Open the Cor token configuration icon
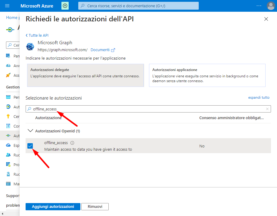Image resolution: width=277 pixels, height=216 pixels. (x=8, y=126)
